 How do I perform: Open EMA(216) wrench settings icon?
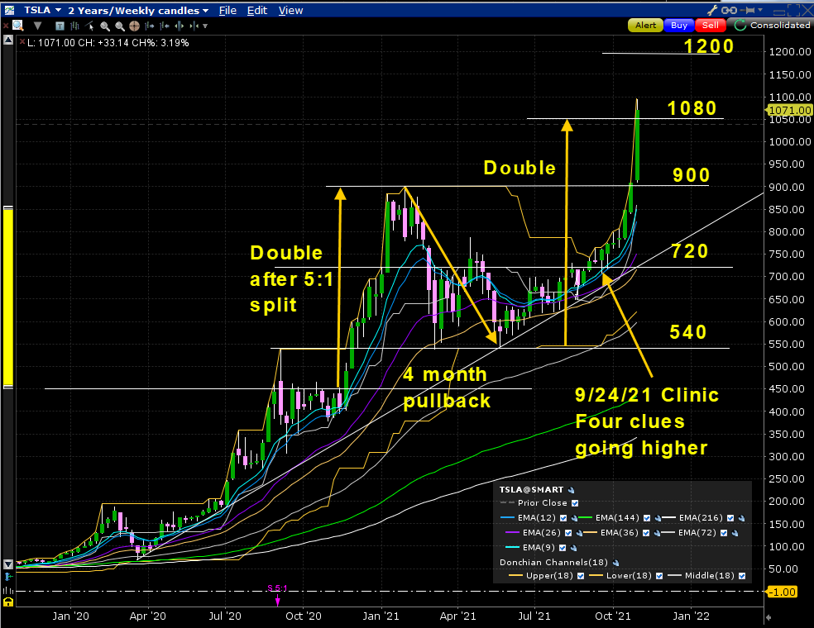click(x=741, y=518)
